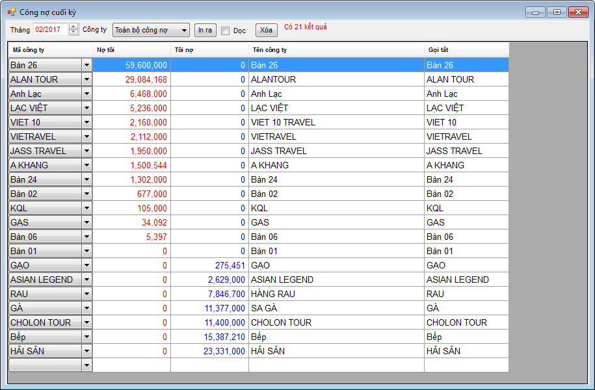The height and width of the screenshot is (390, 595).
Task: Click the app icon in title bar
Action: (11, 12)
